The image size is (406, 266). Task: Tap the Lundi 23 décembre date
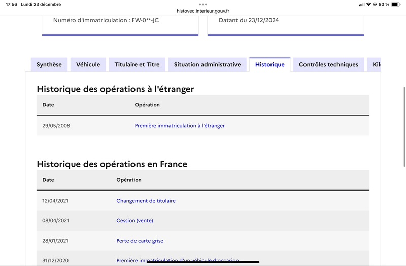pyautogui.click(x=41, y=4)
